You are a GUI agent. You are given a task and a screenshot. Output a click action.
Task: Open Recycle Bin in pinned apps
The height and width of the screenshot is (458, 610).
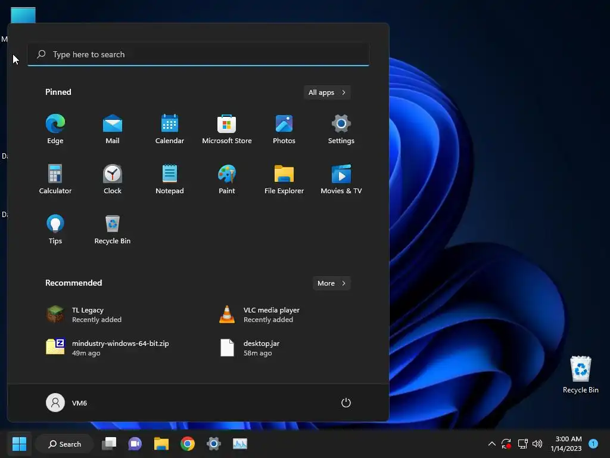tap(113, 230)
